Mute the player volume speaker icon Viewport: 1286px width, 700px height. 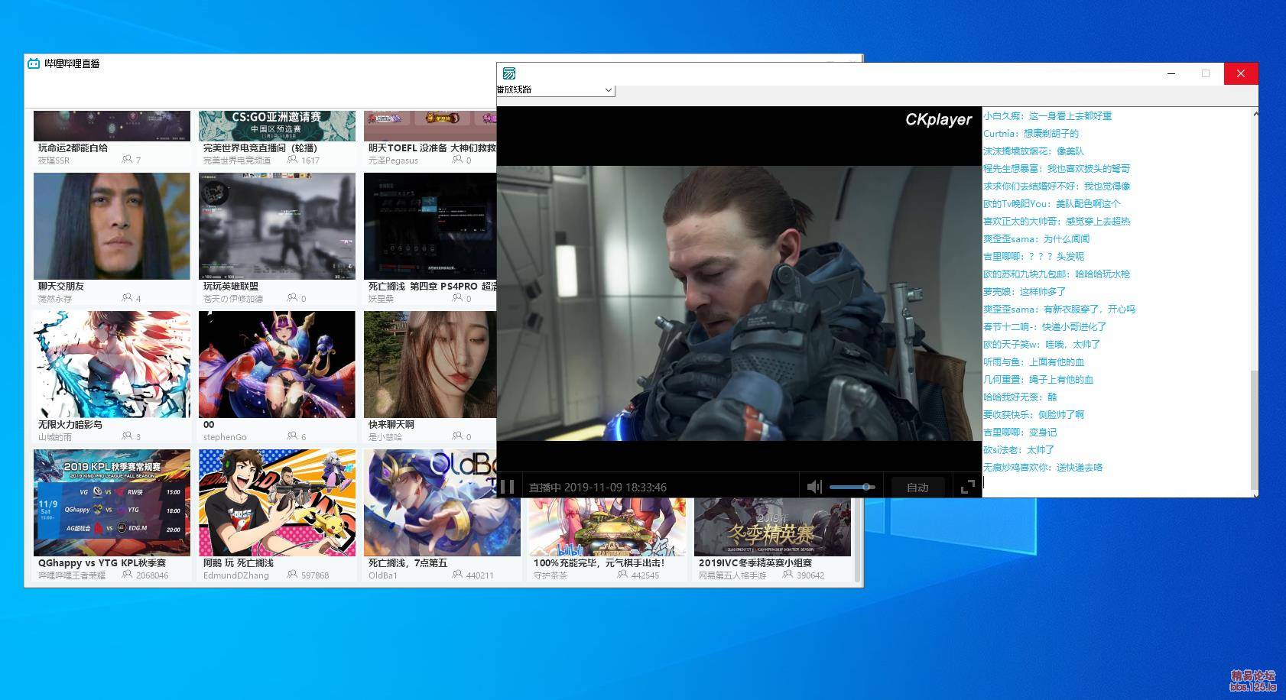point(814,487)
